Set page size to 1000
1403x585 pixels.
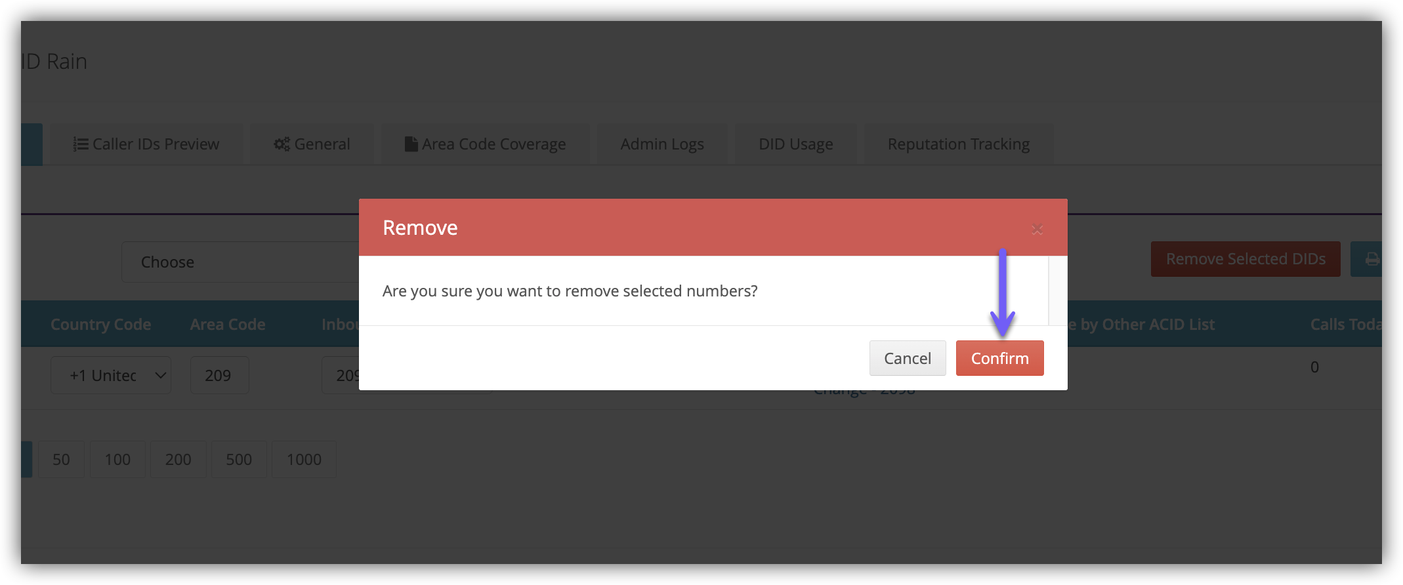pyautogui.click(x=304, y=460)
